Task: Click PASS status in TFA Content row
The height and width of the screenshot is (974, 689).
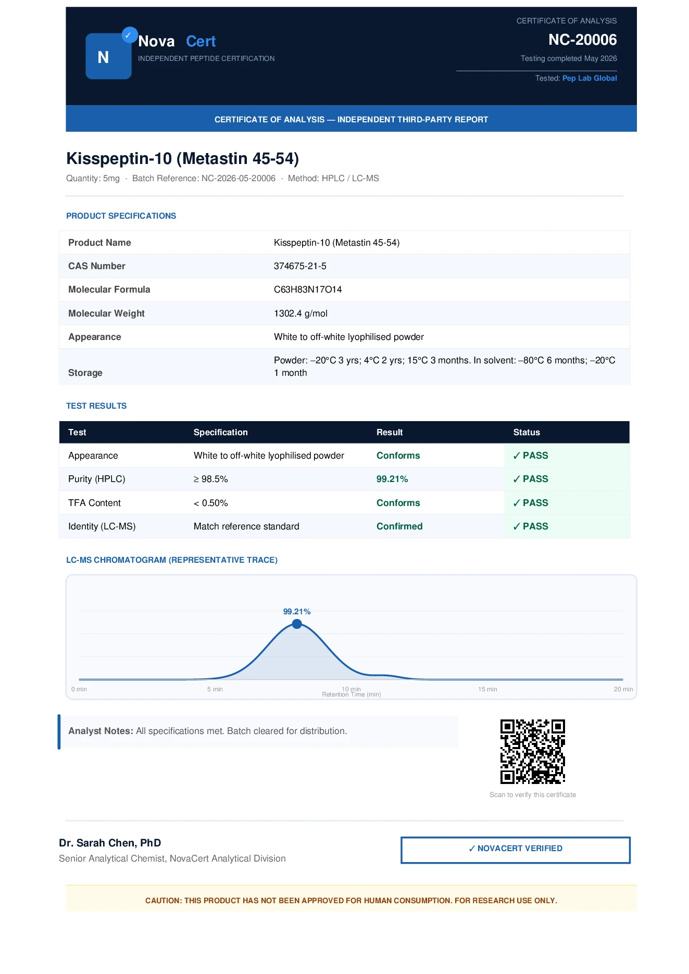Action: (x=530, y=503)
